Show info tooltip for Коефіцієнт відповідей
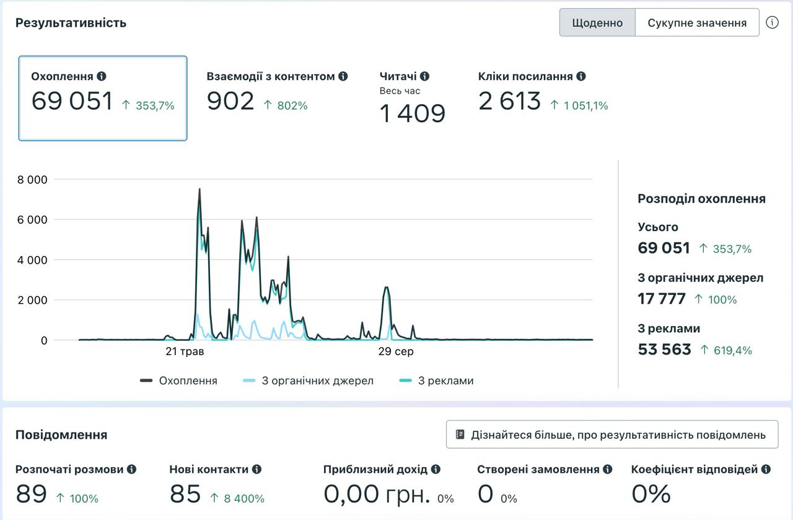This screenshot has width=793, height=520. click(x=766, y=469)
